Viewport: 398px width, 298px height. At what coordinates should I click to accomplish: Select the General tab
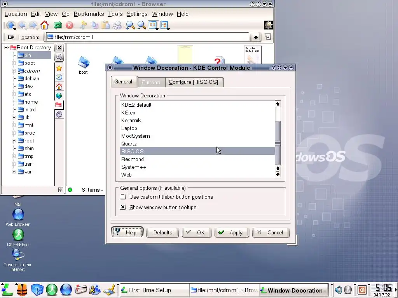click(x=123, y=81)
